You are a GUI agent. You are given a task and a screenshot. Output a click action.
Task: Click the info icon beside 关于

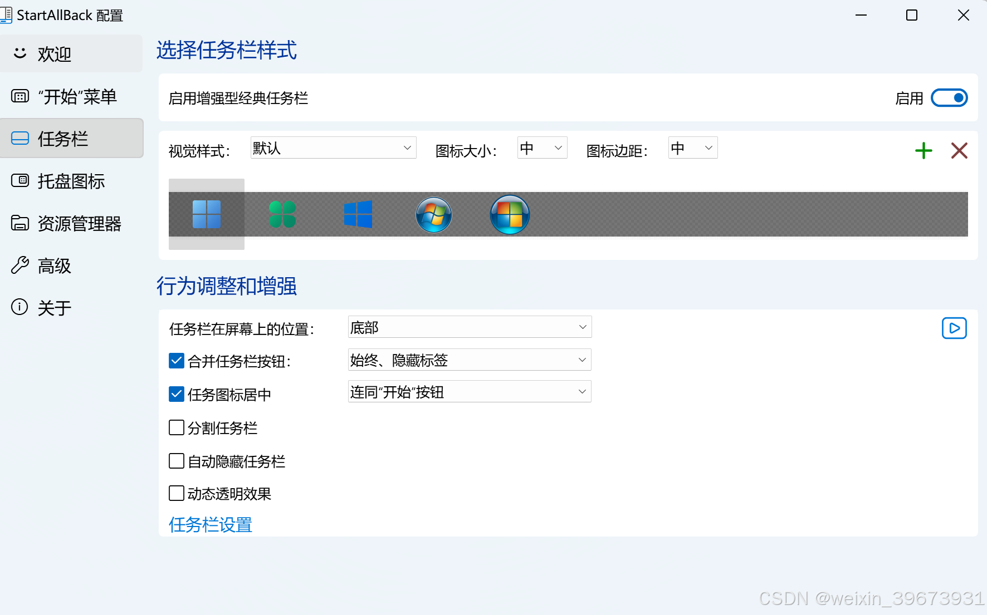pos(19,307)
